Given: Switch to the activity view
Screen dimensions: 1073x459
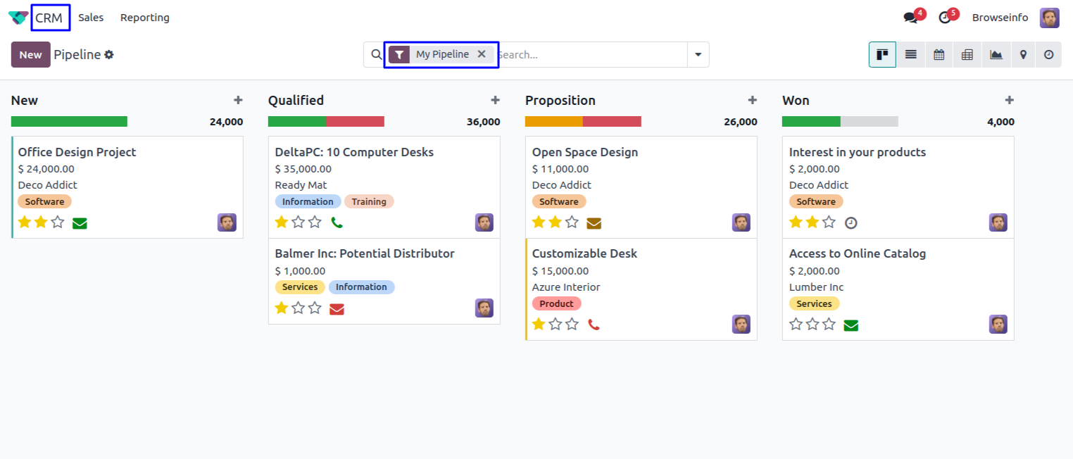Looking at the screenshot, I should click(1048, 55).
